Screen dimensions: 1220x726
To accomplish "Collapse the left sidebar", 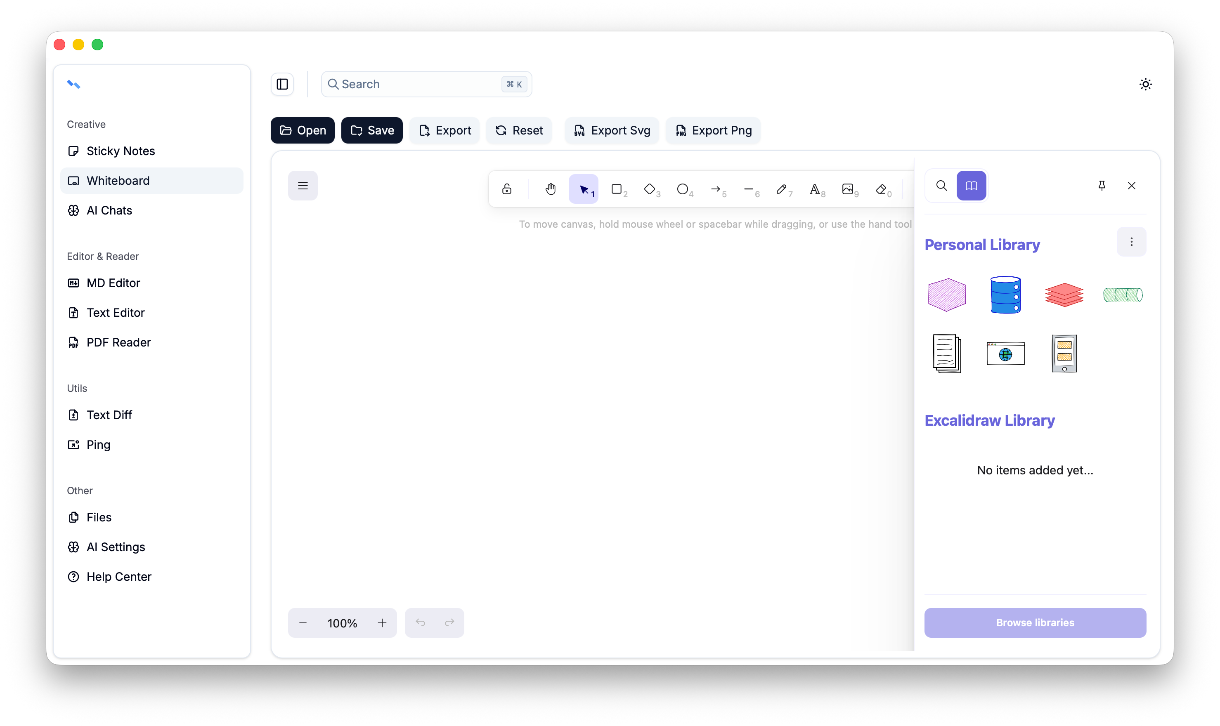I will click(x=282, y=84).
